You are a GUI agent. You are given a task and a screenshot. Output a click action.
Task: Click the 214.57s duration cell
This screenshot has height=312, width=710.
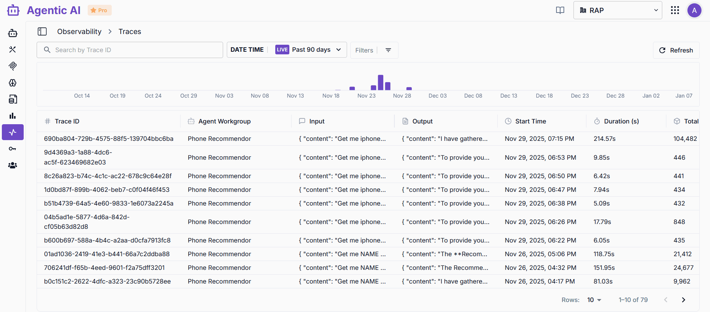click(x=605, y=139)
